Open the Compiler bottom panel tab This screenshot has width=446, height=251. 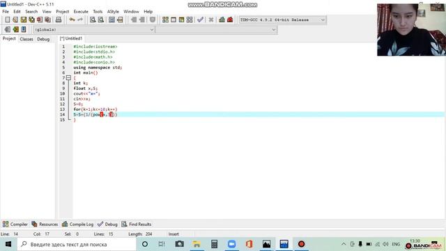pos(15,225)
